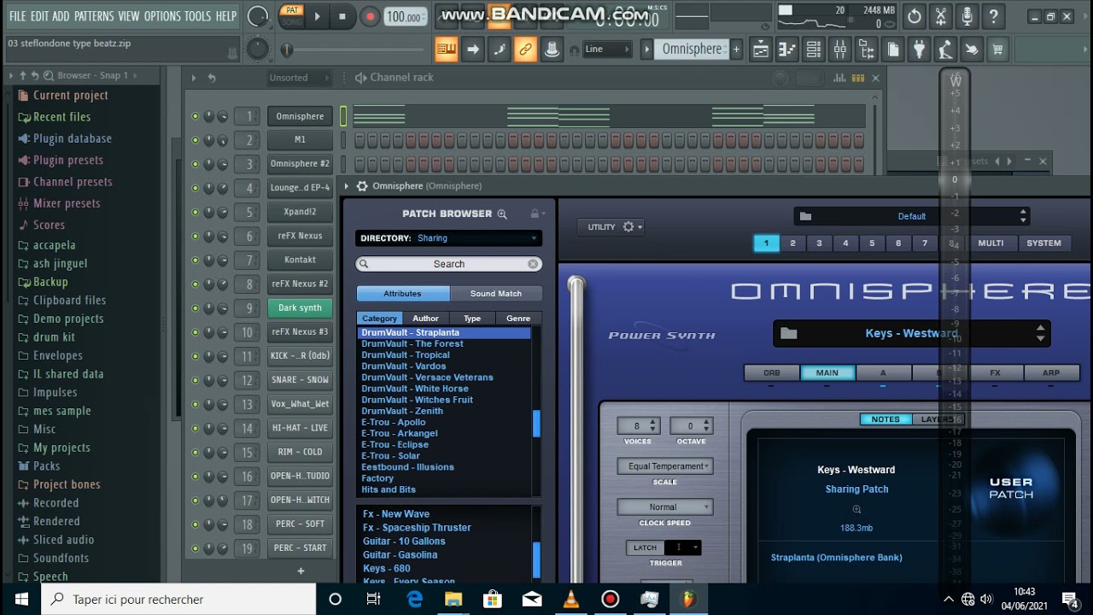Show the channel rack icon in toolbar
The image size is (1093, 615).
tap(813, 50)
